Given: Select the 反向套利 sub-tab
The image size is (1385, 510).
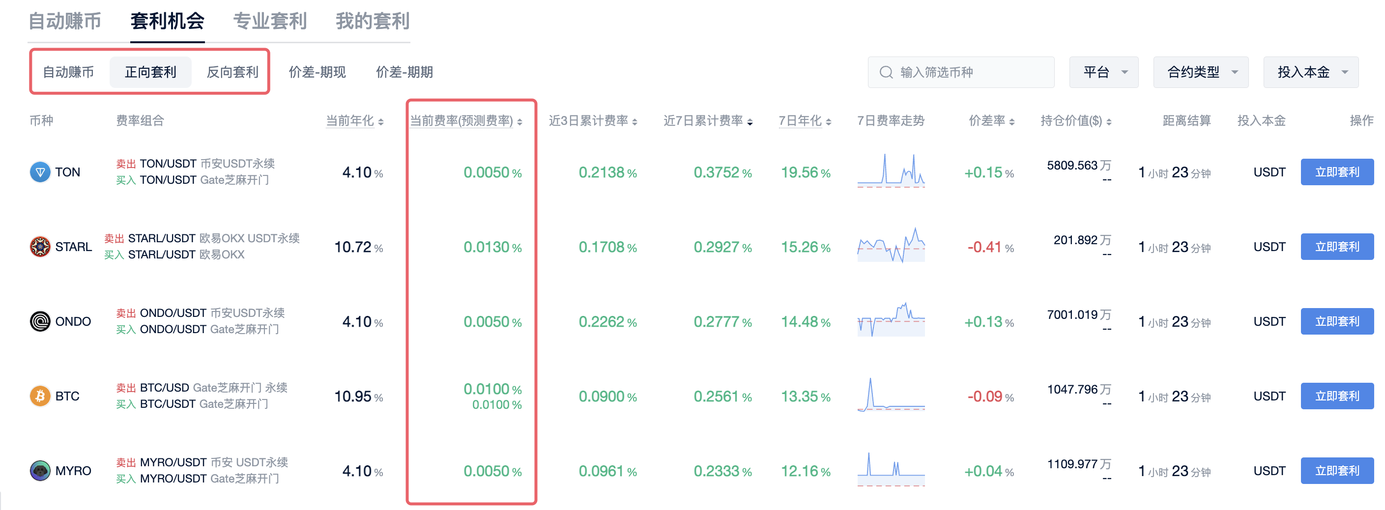Looking at the screenshot, I should 232,72.
